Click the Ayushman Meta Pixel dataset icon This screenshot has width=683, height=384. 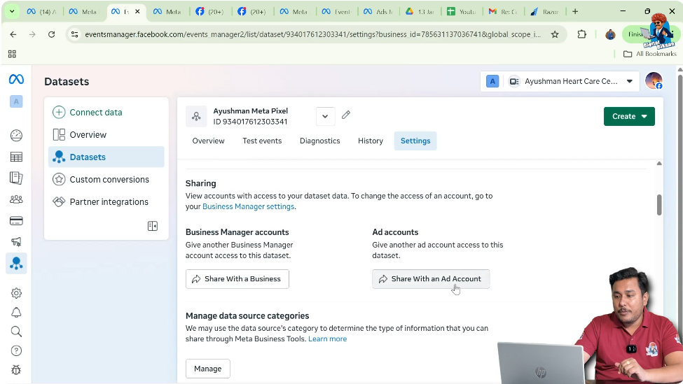point(196,116)
